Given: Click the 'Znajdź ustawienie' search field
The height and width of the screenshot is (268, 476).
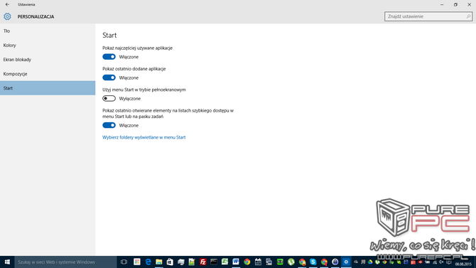Looking at the screenshot, I should coord(428,16).
